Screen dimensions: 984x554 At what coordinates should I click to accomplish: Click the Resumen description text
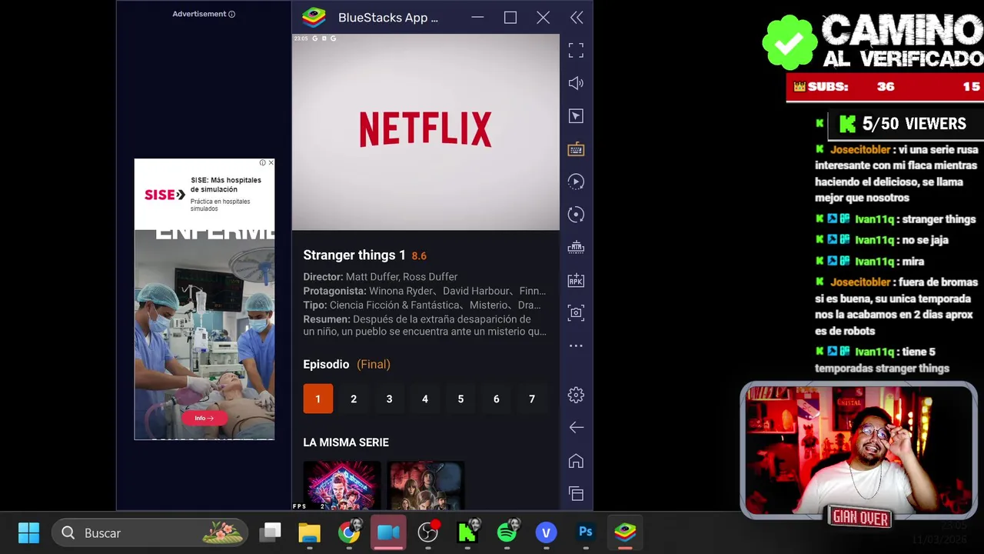(x=425, y=325)
